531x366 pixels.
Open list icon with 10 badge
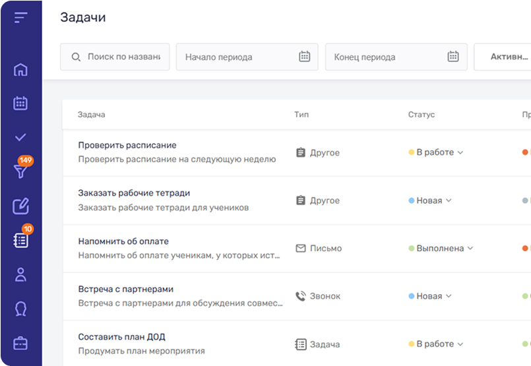coord(20,240)
